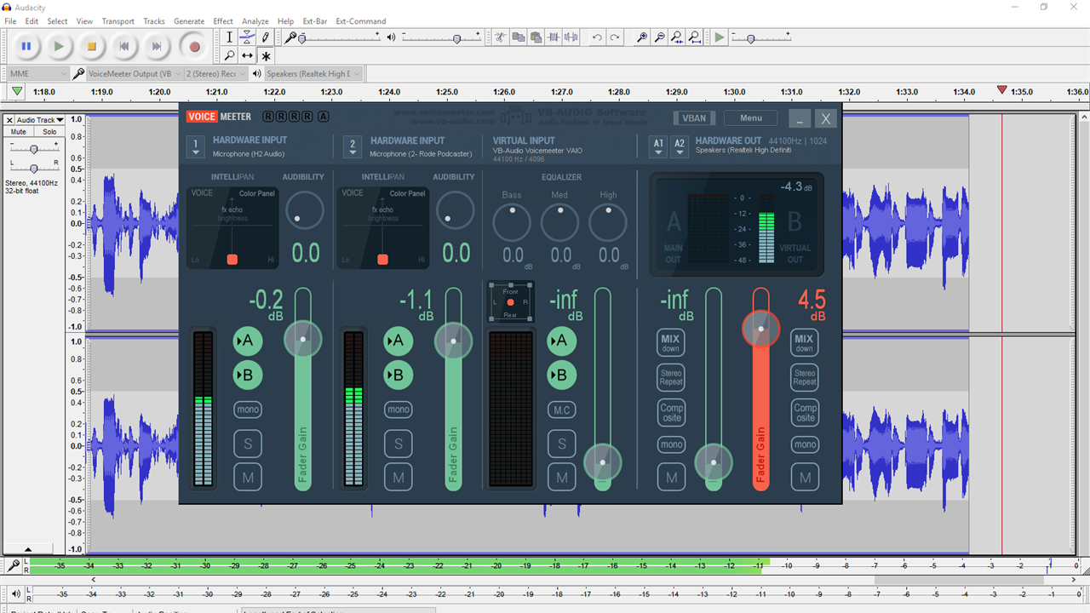The width and height of the screenshot is (1090, 613).
Task: Open the VoiceMeeter Output recording device dropdown
Action: coord(133,74)
